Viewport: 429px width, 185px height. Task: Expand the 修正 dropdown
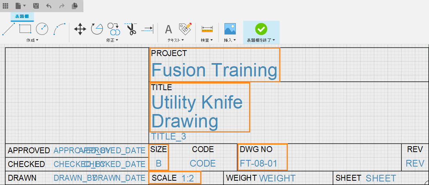coord(112,40)
